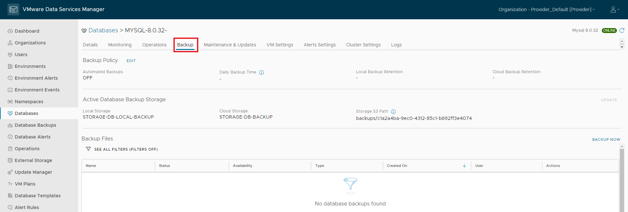
Task: Click the Environments sidebar icon
Action: 10,66
